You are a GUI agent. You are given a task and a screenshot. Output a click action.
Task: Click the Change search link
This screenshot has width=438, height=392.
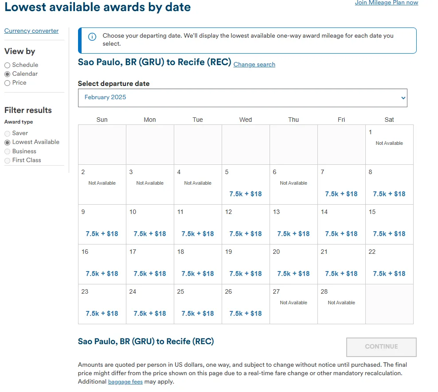click(x=254, y=65)
